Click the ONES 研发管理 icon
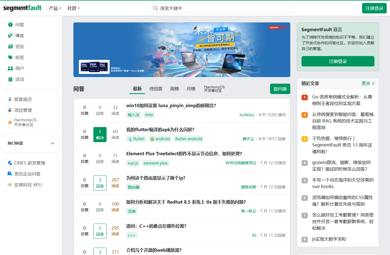Screen dimensions: 390x255 point(10,163)
